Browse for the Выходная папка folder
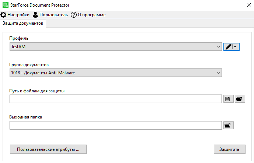 pyautogui.click(x=229, y=125)
